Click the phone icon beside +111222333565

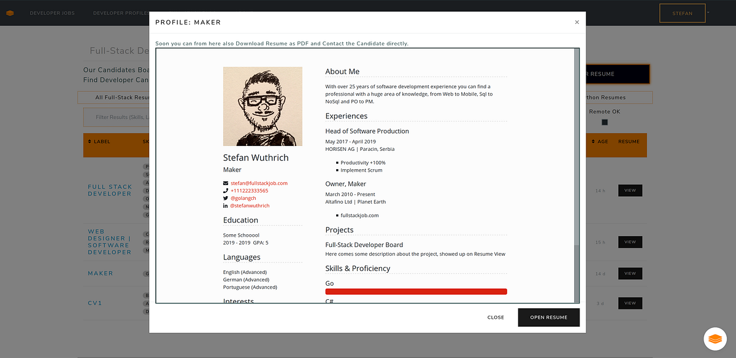pyautogui.click(x=226, y=190)
